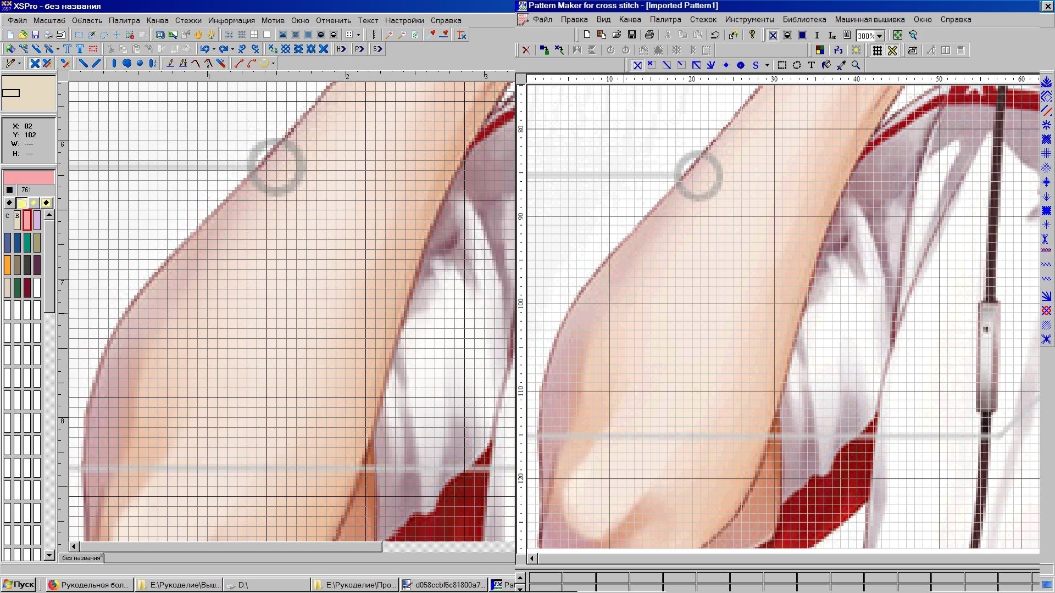The width and height of the screenshot is (1055, 593).
Task: Expand the S stitch type dropdown arrow
Action: (x=767, y=65)
